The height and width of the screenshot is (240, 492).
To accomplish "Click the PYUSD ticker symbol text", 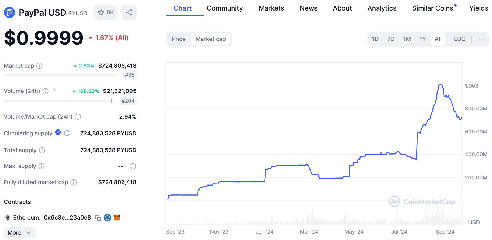I will 78,13.
